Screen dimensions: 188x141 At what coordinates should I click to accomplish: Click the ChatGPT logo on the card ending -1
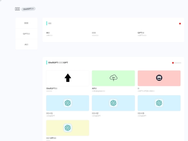(x=68, y=103)
